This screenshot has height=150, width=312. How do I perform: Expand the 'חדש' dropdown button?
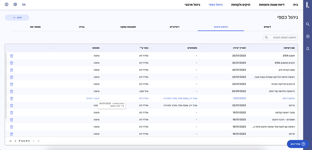click(17, 18)
